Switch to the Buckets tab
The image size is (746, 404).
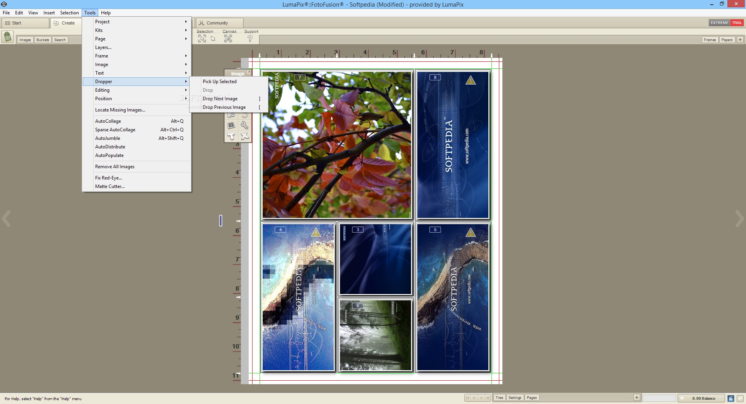pos(43,40)
